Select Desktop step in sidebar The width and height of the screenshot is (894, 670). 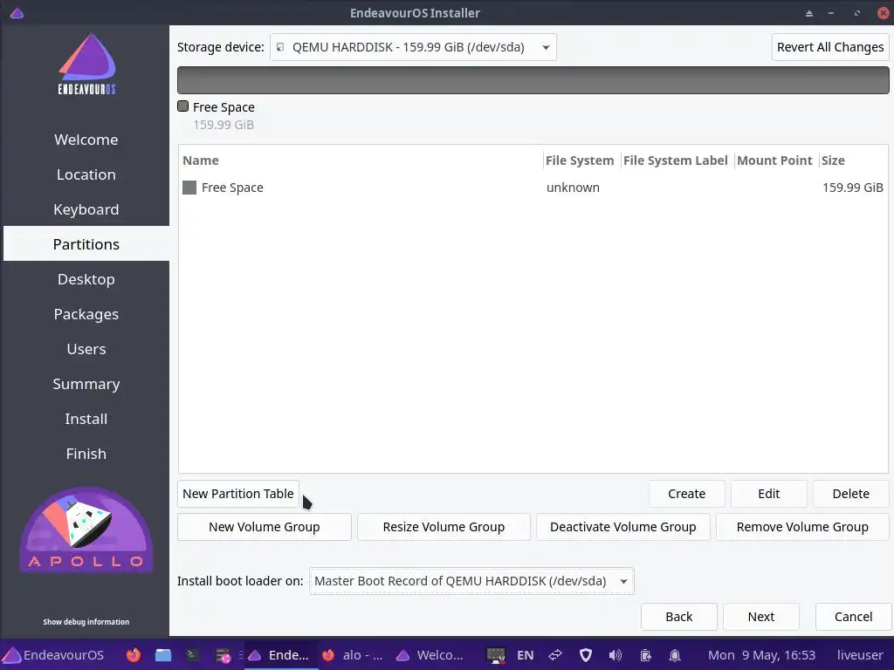86,279
